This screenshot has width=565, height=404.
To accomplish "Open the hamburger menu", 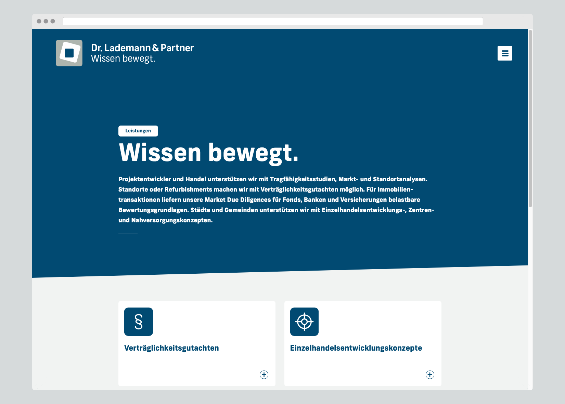I will 505,53.
